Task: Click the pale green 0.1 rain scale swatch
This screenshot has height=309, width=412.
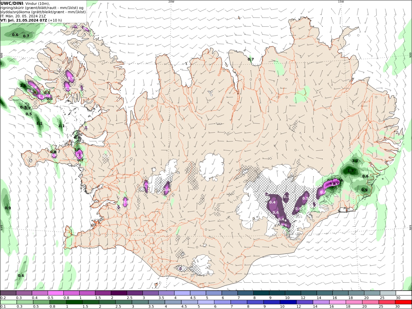Action: 9,302
